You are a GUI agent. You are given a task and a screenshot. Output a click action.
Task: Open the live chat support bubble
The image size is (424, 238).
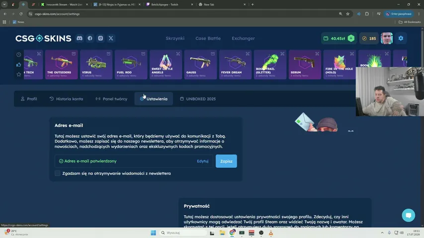pos(408,215)
